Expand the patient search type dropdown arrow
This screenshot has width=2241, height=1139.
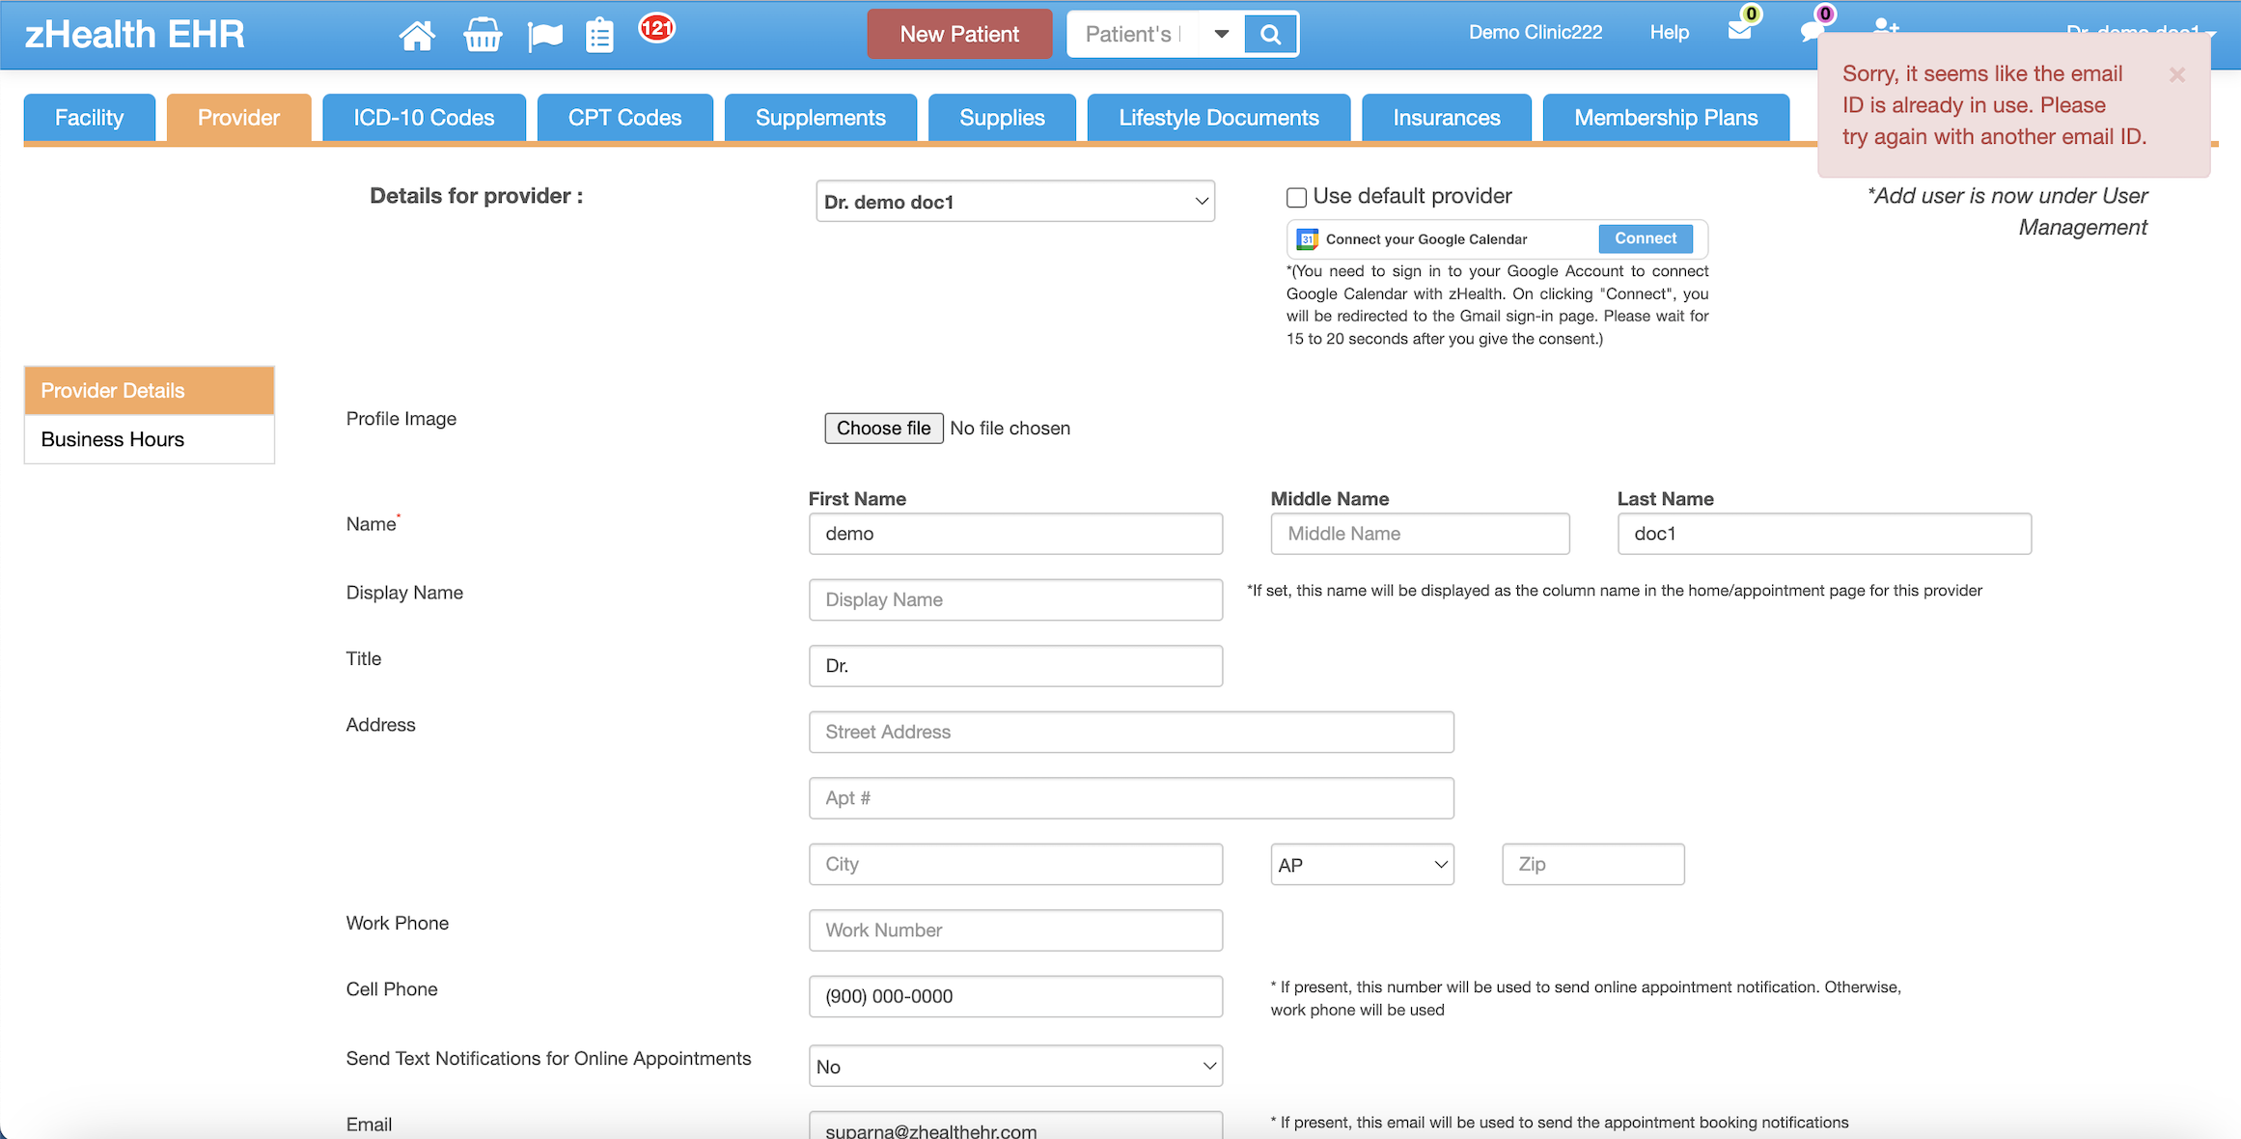(x=1221, y=35)
